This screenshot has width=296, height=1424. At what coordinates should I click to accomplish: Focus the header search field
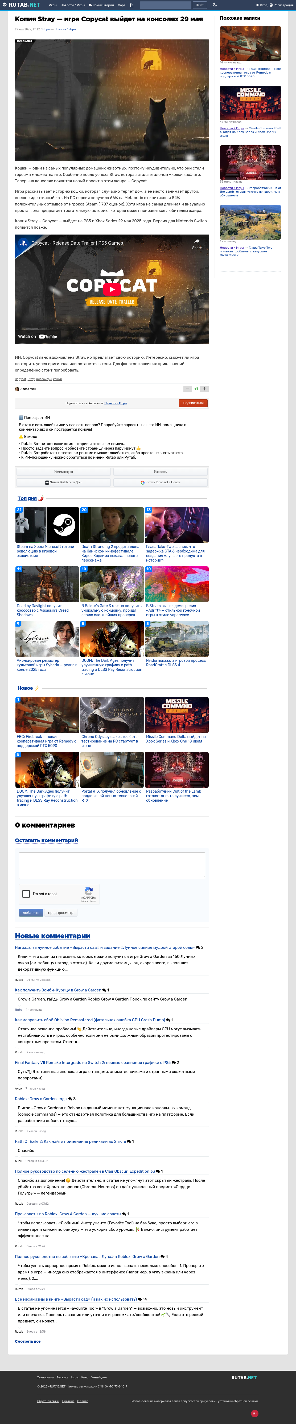click(165, 5)
